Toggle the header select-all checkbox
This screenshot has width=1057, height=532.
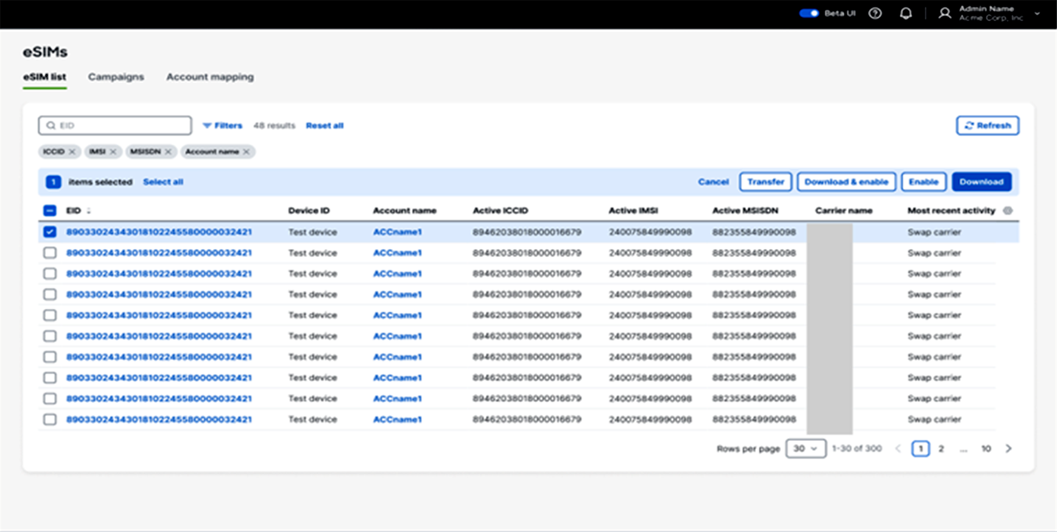click(49, 210)
